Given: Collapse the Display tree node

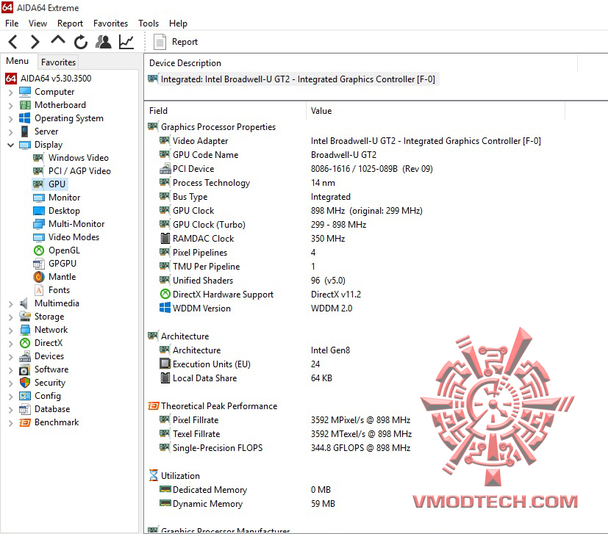Looking at the screenshot, I should click(x=10, y=145).
